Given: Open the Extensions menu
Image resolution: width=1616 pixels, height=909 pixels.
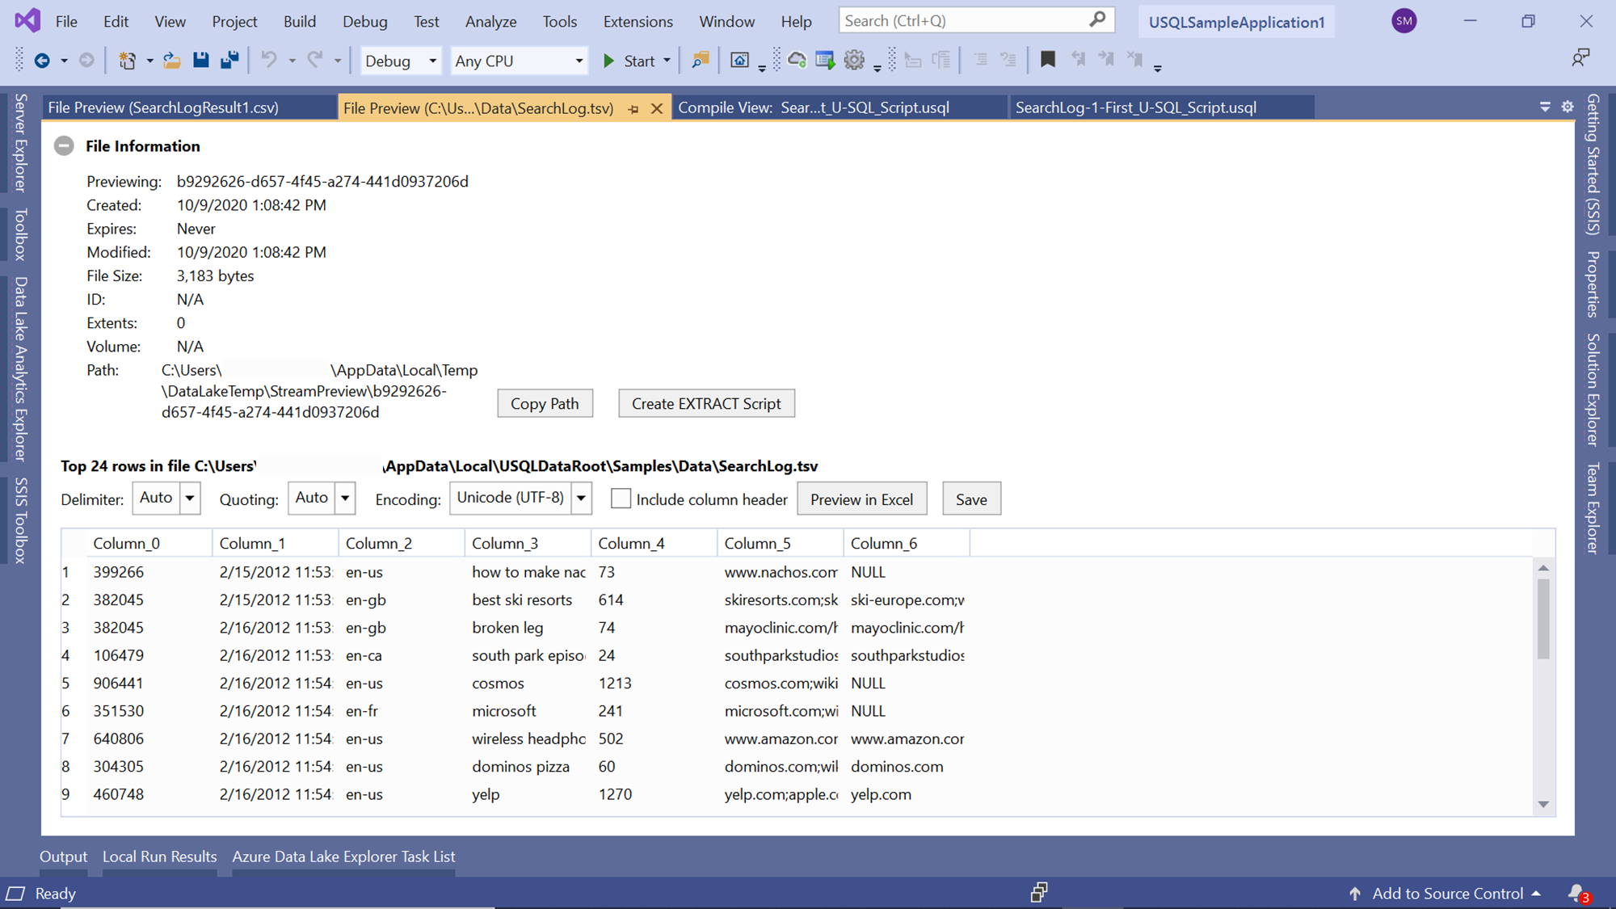Looking at the screenshot, I should [638, 22].
